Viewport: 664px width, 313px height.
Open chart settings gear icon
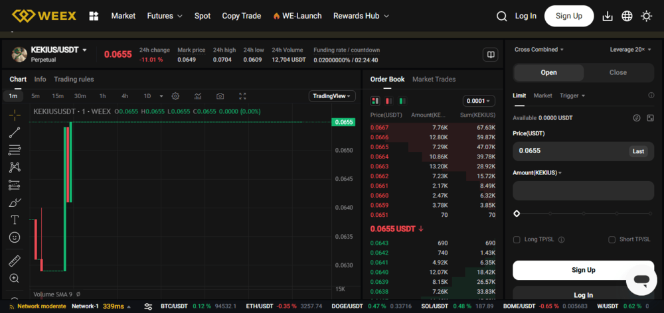click(175, 96)
